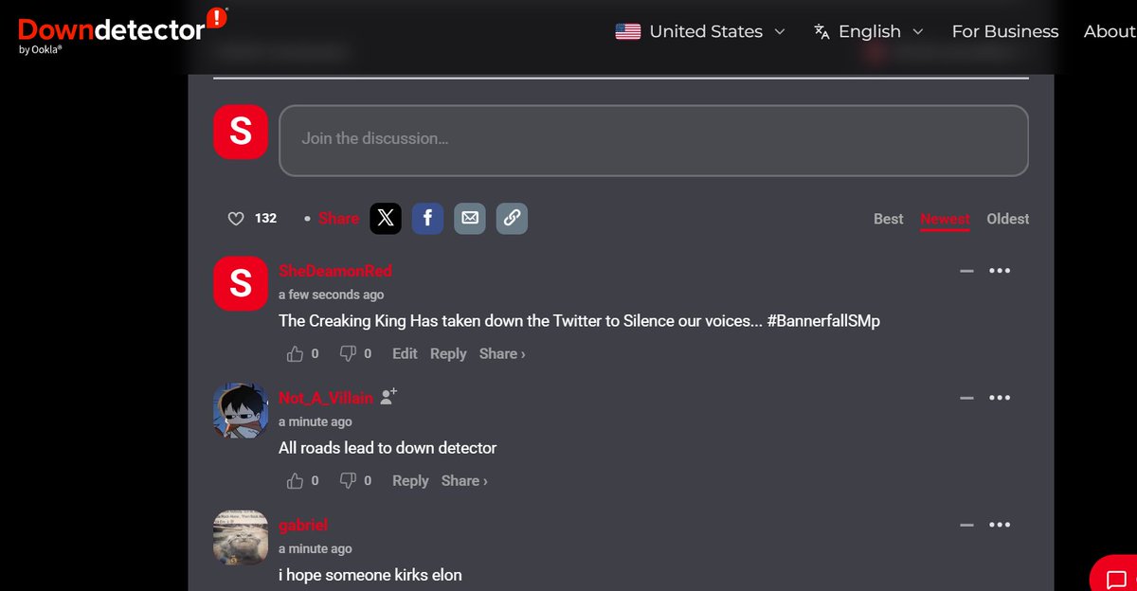1137x591 pixels.
Task: Follow Not_A_Villain via the person-plus icon
Action: 387,397
